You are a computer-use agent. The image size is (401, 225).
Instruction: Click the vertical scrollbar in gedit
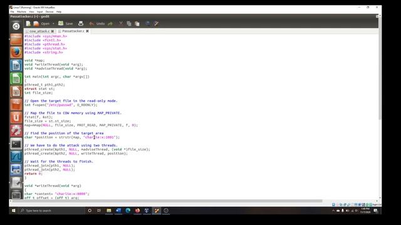point(380,68)
